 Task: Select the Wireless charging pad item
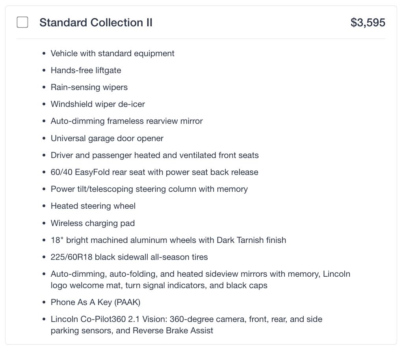tap(93, 223)
